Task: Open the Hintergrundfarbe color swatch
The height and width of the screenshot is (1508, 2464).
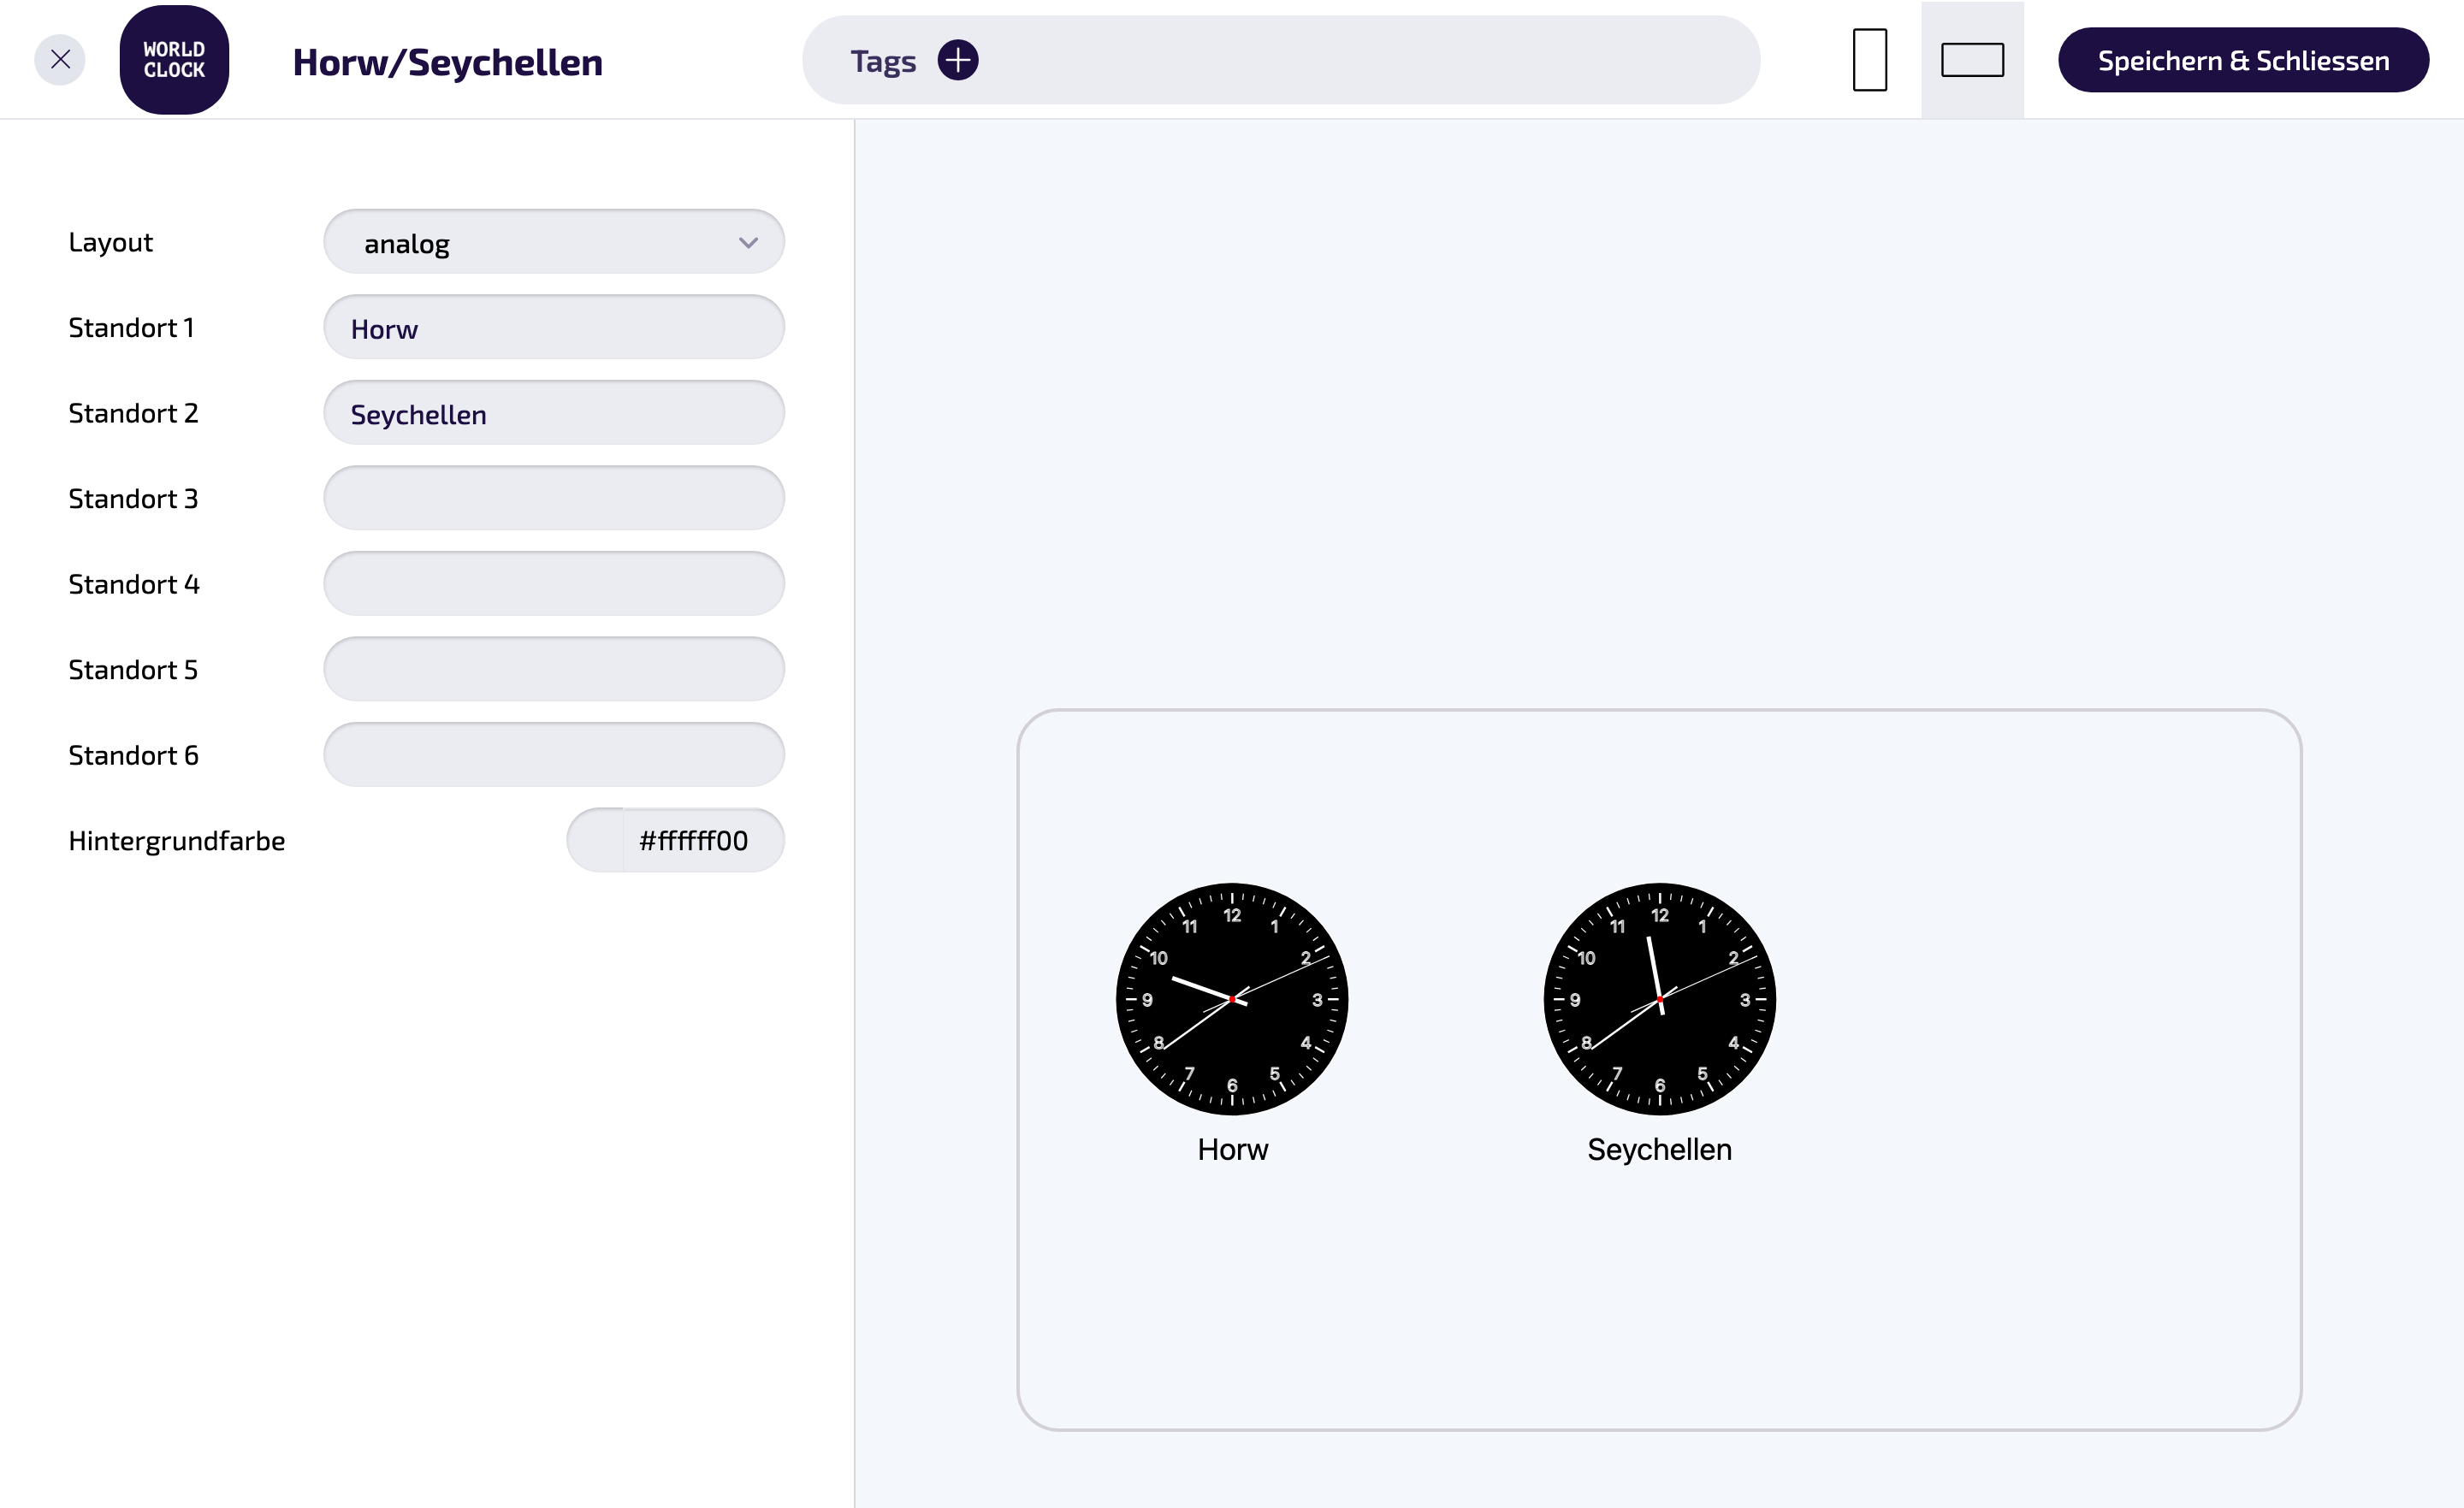Action: coord(596,840)
